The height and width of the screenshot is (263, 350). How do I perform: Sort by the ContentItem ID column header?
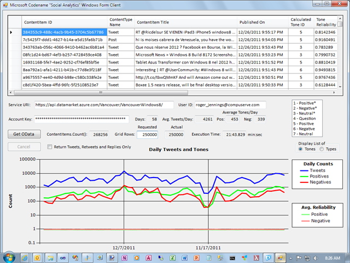pyautogui.click(x=63, y=22)
